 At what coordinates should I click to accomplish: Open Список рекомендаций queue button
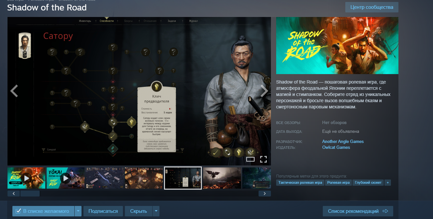[x=358, y=211]
